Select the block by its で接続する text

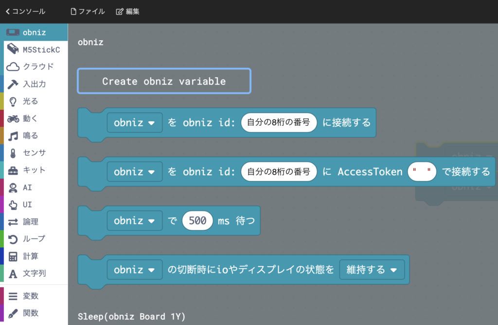466,171
